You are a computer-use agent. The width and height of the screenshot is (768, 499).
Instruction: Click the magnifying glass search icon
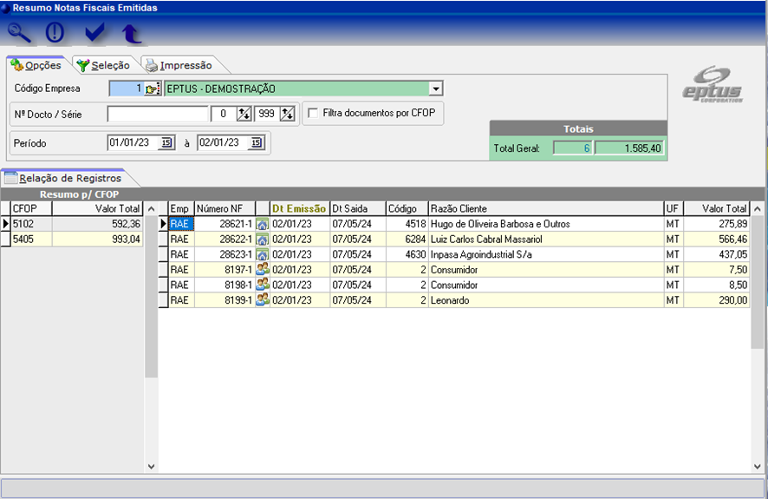[19, 33]
